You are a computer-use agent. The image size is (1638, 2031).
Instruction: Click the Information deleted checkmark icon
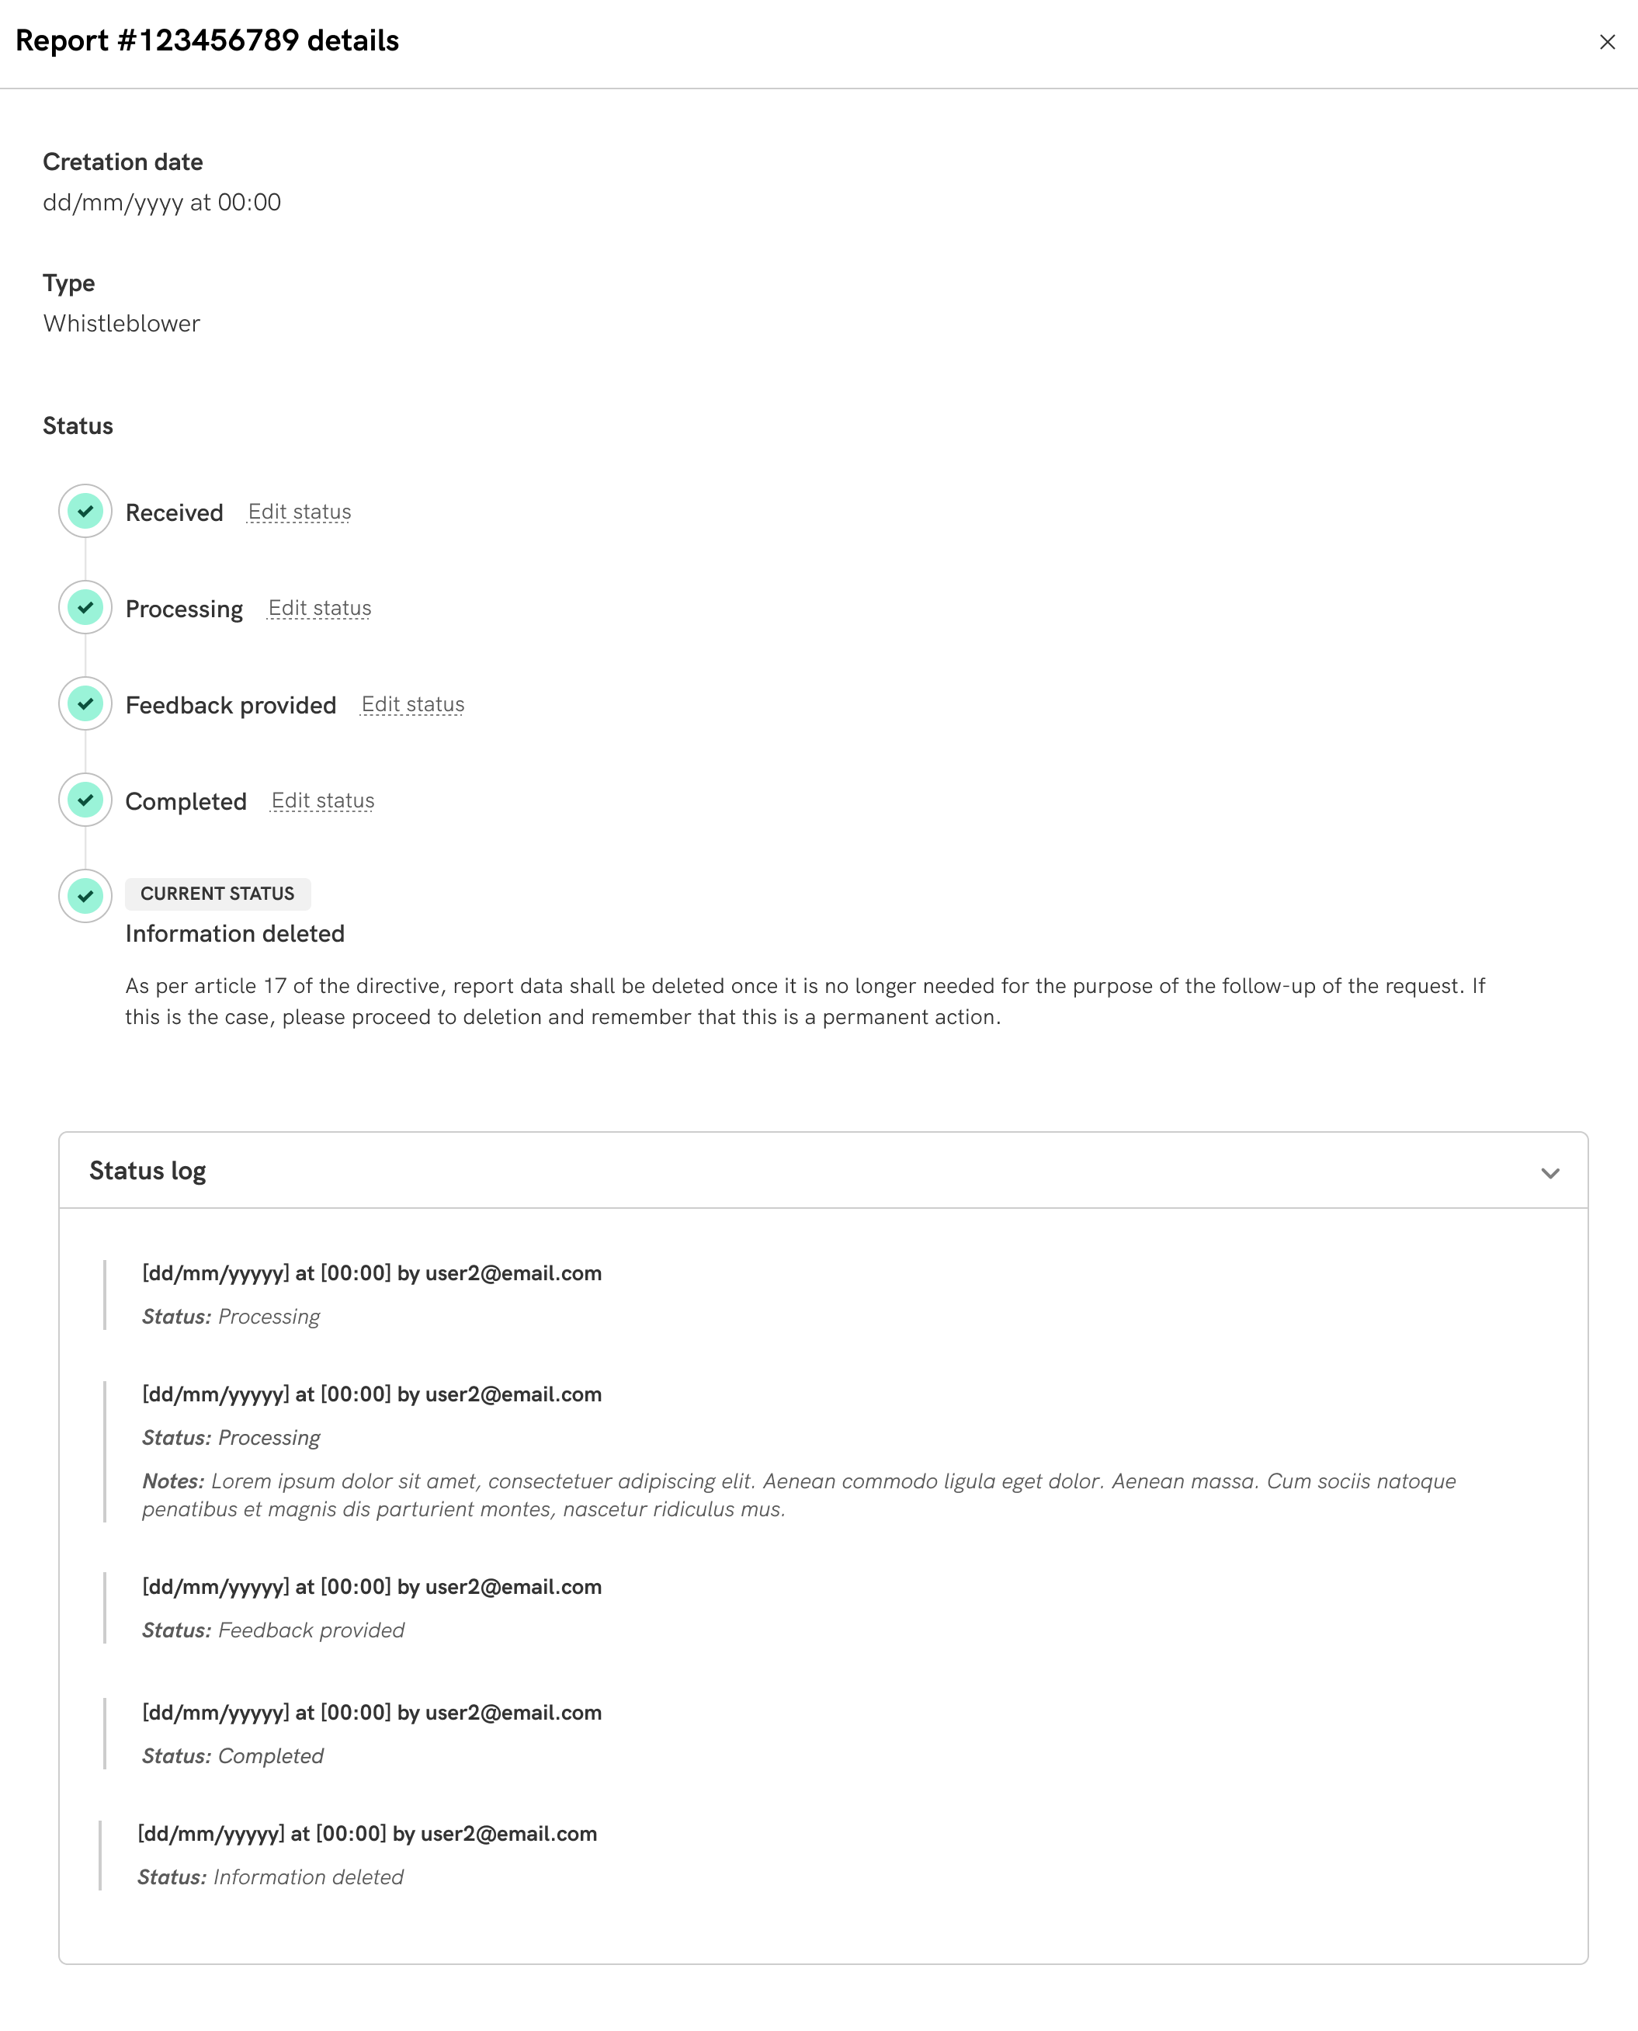pos(86,896)
